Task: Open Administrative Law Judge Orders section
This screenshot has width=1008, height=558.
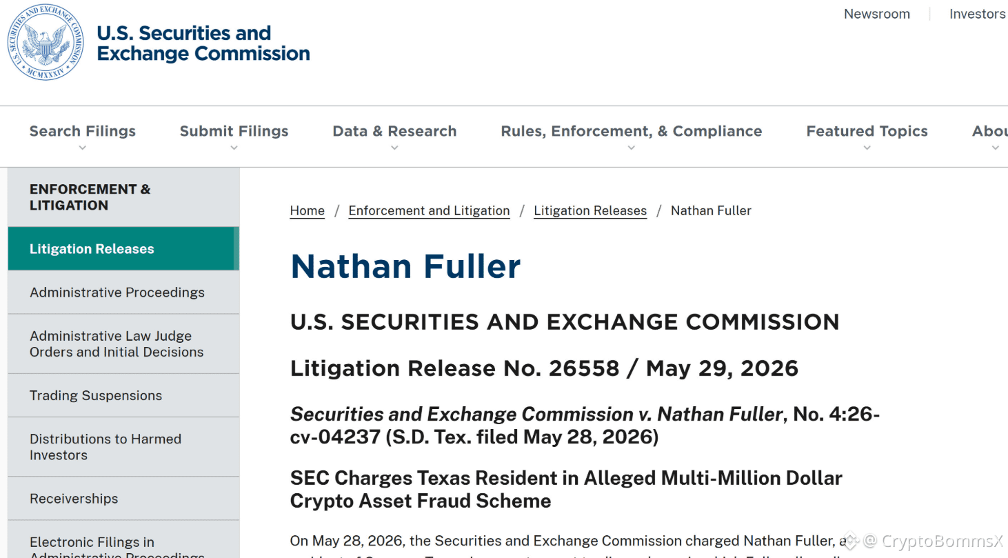Action: (123, 343)
